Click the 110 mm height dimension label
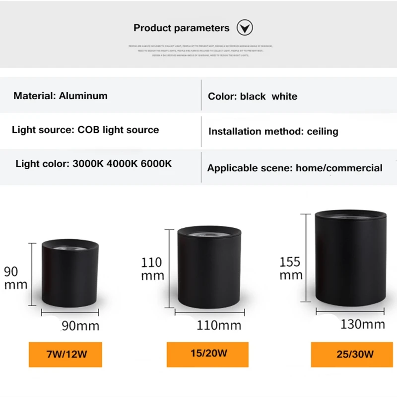Image resolution: width=397 pixels, height=397 pixels. 152,269
